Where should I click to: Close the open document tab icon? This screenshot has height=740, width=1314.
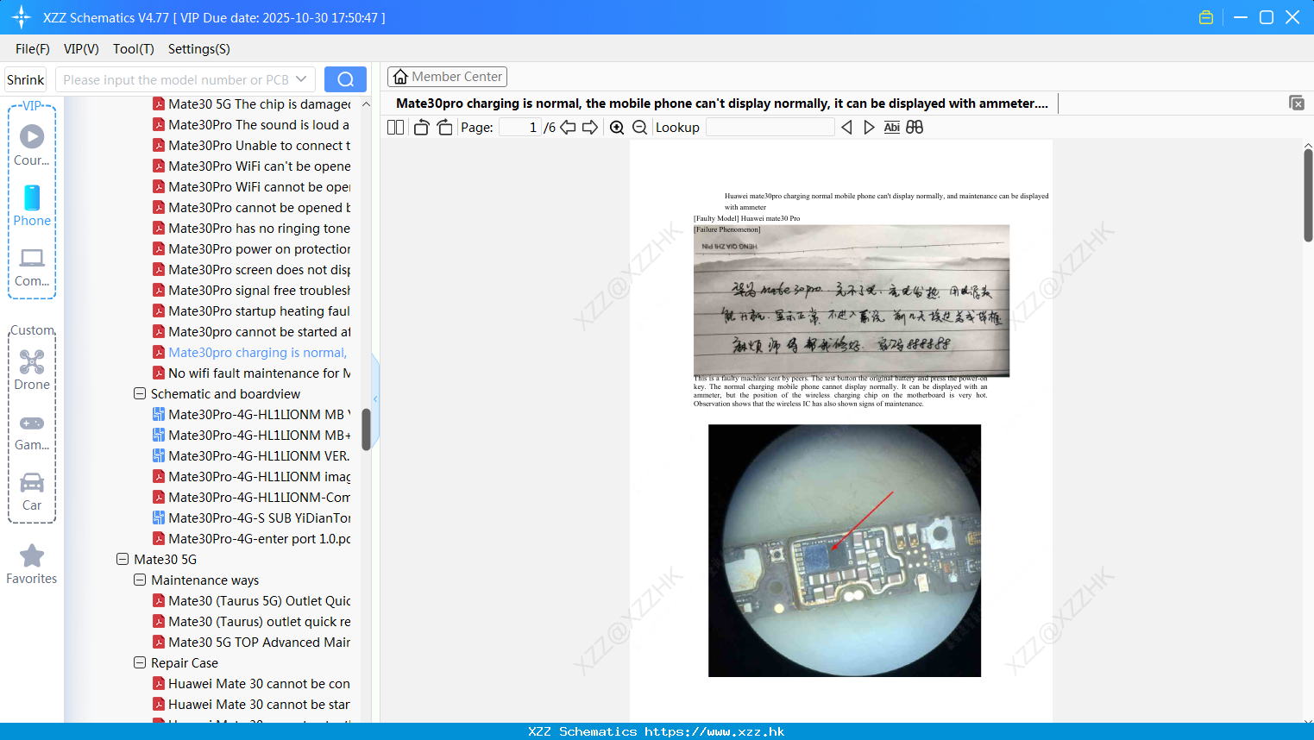click(x=1297, y=103)
